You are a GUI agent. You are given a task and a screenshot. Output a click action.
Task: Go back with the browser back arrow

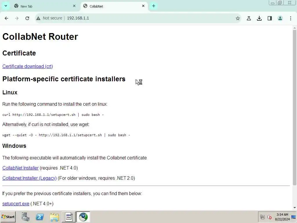coord(6,18)
